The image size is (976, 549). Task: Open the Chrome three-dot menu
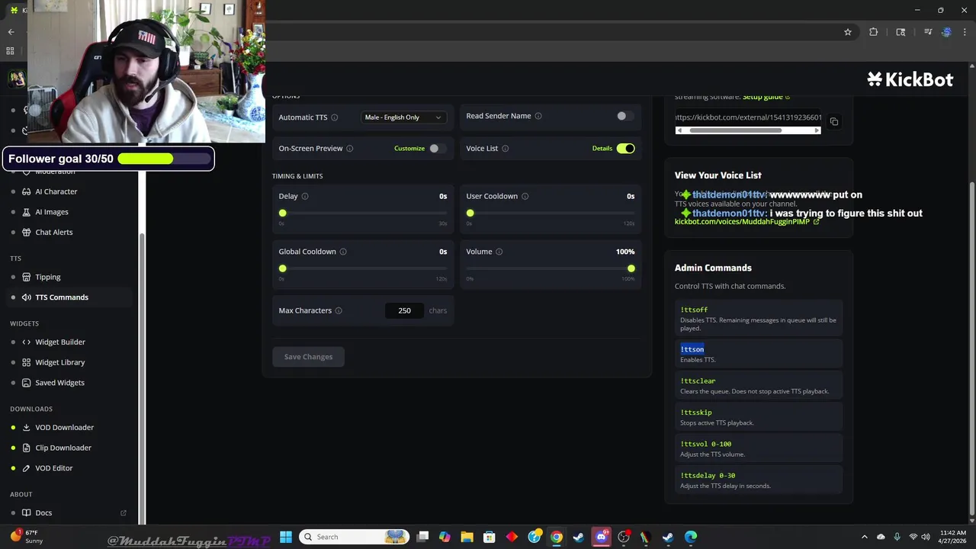965,32
